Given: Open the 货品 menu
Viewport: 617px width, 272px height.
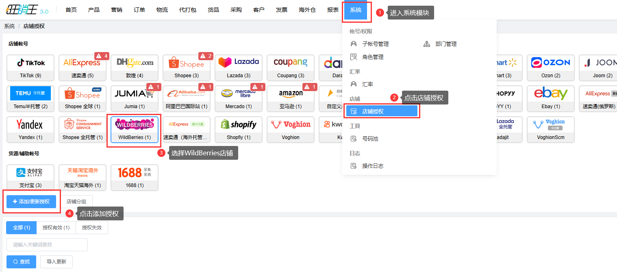Looking at the screenshot, I should point(213,10).
